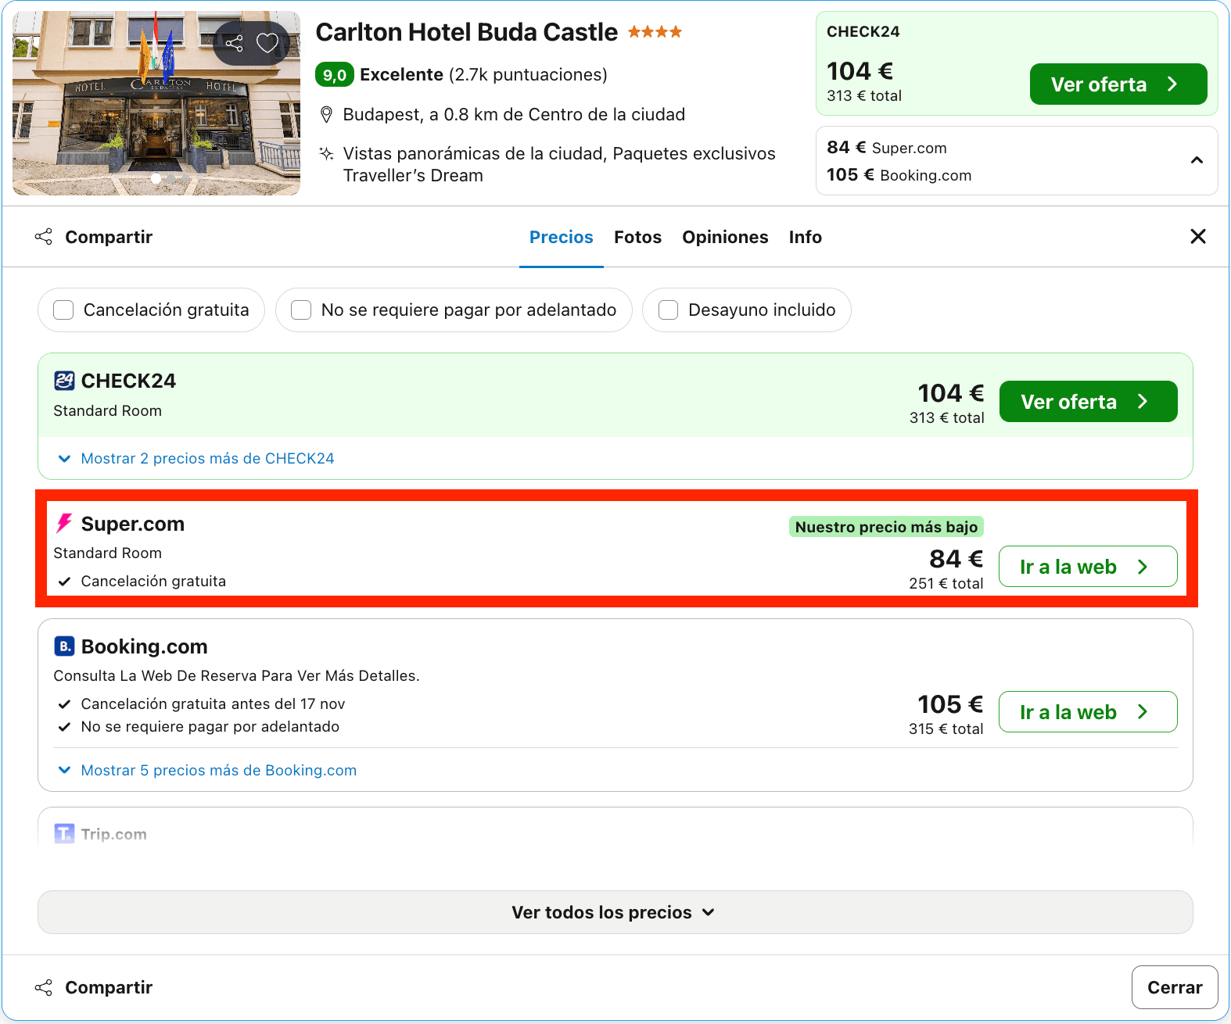Click the Nuestro precio más bajo badge
The image size is (1231, 1024).
pos(886,527)
